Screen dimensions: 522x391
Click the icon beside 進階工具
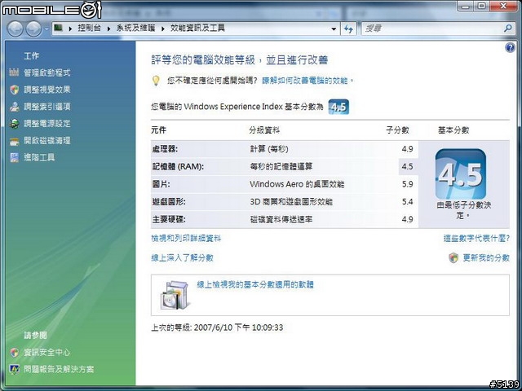15,157
